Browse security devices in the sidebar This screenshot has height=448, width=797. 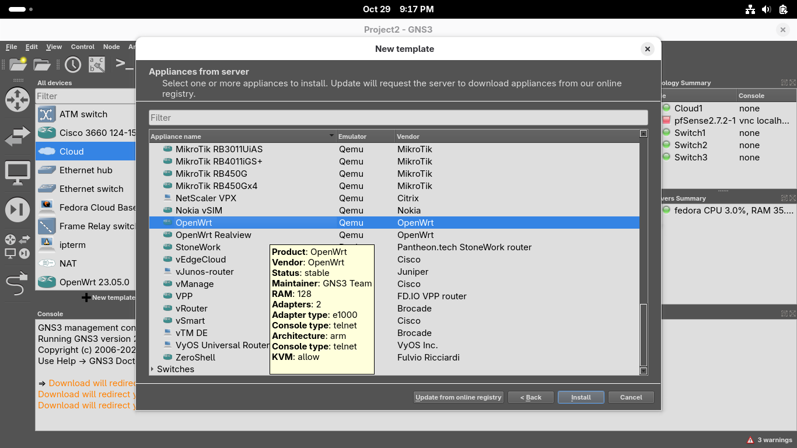click(x=18, y=210)
